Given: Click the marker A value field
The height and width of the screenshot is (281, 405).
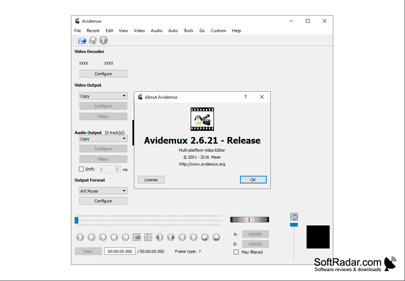Looking at the screenshot, I should click(x=255, y=234).
